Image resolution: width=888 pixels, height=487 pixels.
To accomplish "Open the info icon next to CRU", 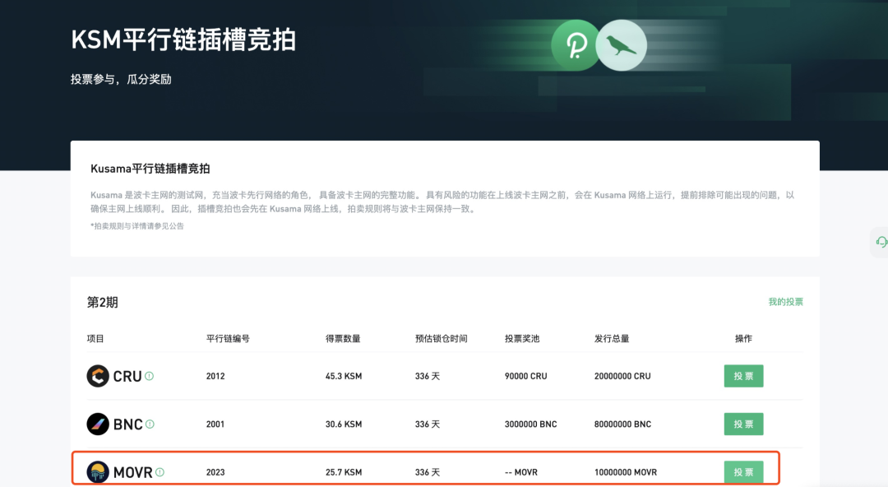I will [x=149, y=376].
